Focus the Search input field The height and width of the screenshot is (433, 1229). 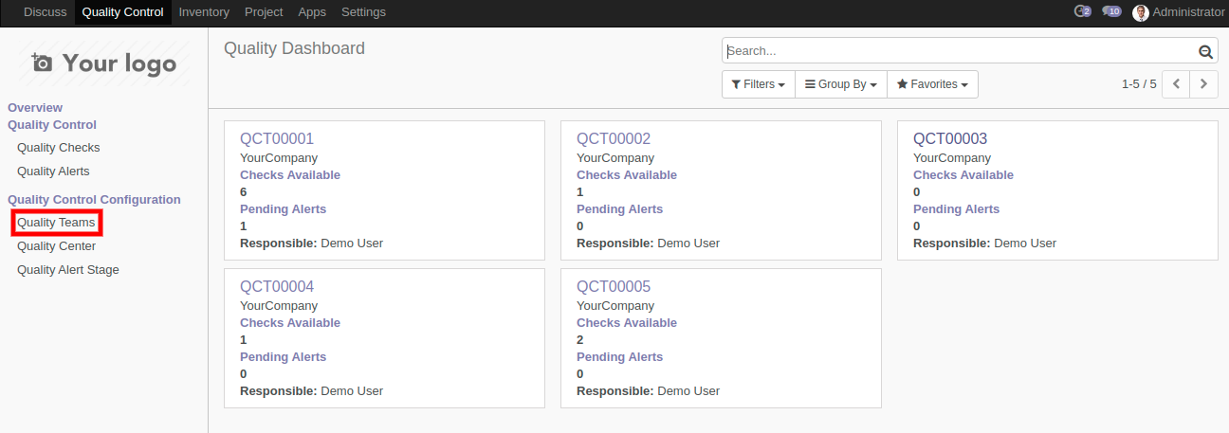[958, 51]
